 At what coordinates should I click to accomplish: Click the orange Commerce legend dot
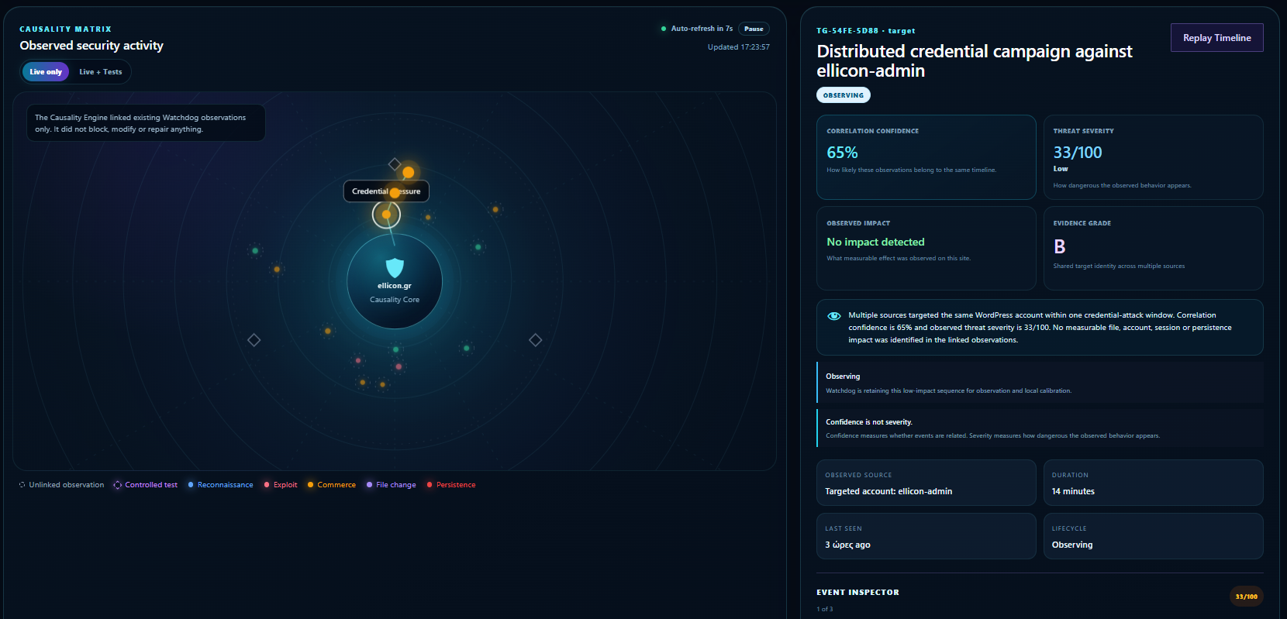[310, 485]
